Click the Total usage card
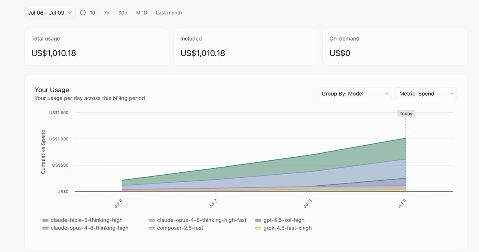This screenshot has height=252, width=479. [97, 47]
